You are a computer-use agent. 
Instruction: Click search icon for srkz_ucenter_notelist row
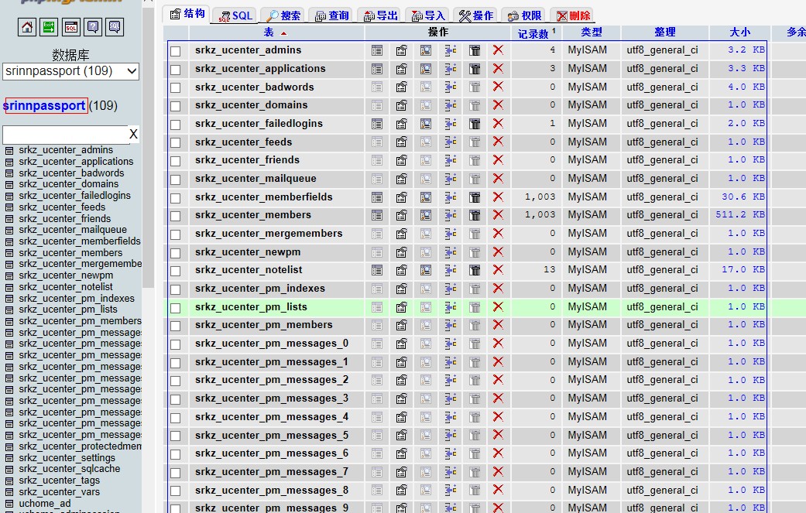click(426, 270)
